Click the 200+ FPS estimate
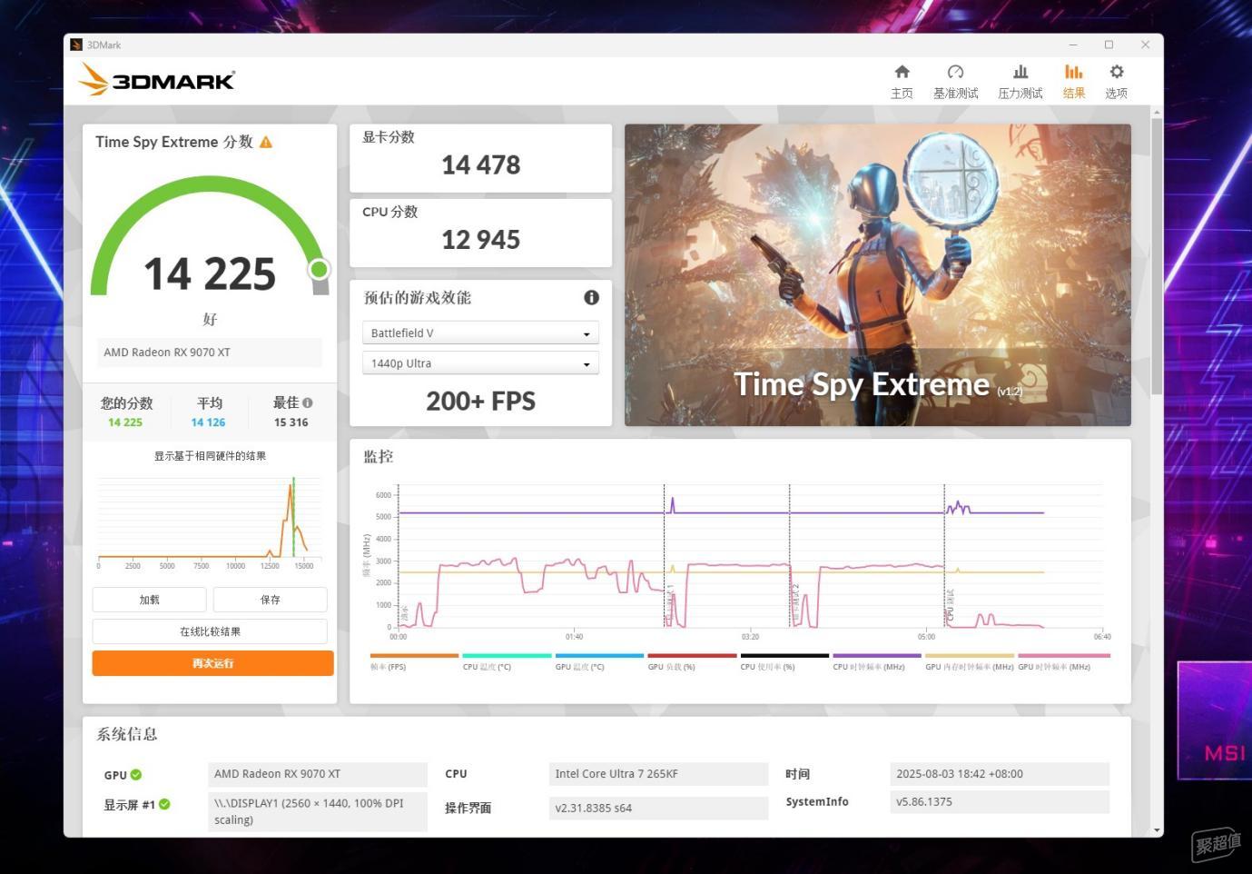 pos(480,401)
